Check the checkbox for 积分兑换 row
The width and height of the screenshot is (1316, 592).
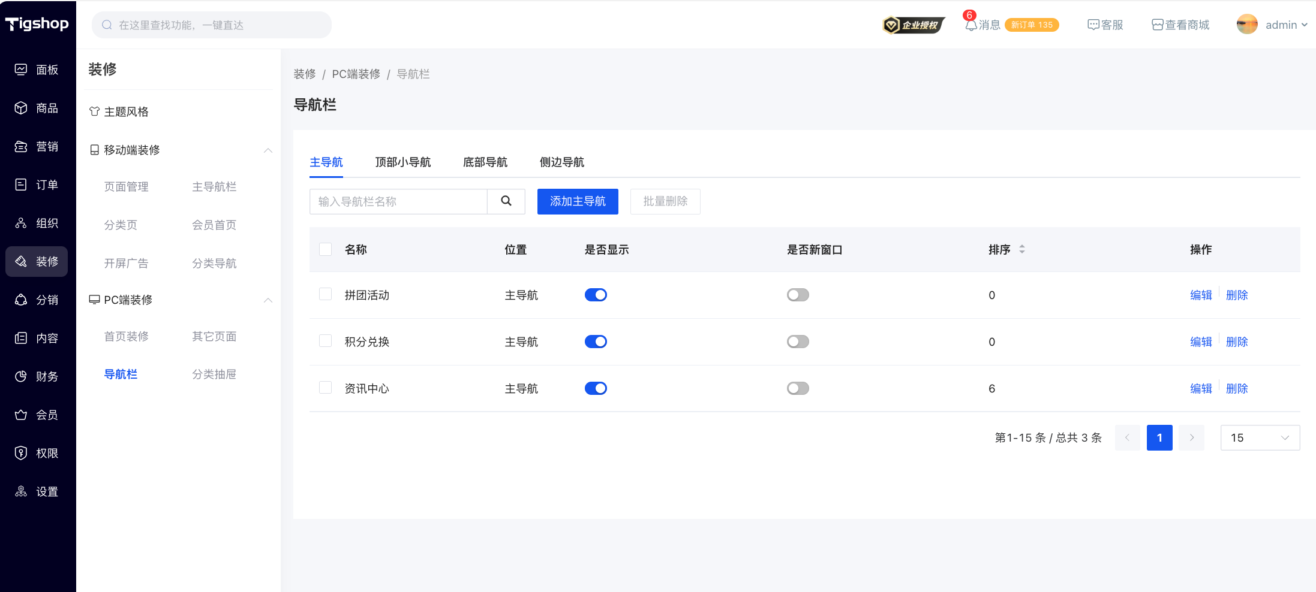(x=326, y=342)
